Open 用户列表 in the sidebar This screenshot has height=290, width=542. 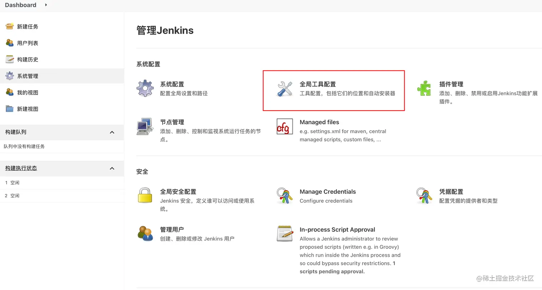pos(28,43)
